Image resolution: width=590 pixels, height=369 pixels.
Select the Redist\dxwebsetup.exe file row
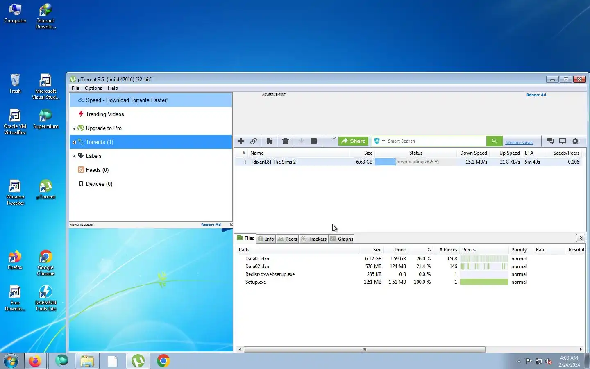pyautogui.click(x=410, y=274)
